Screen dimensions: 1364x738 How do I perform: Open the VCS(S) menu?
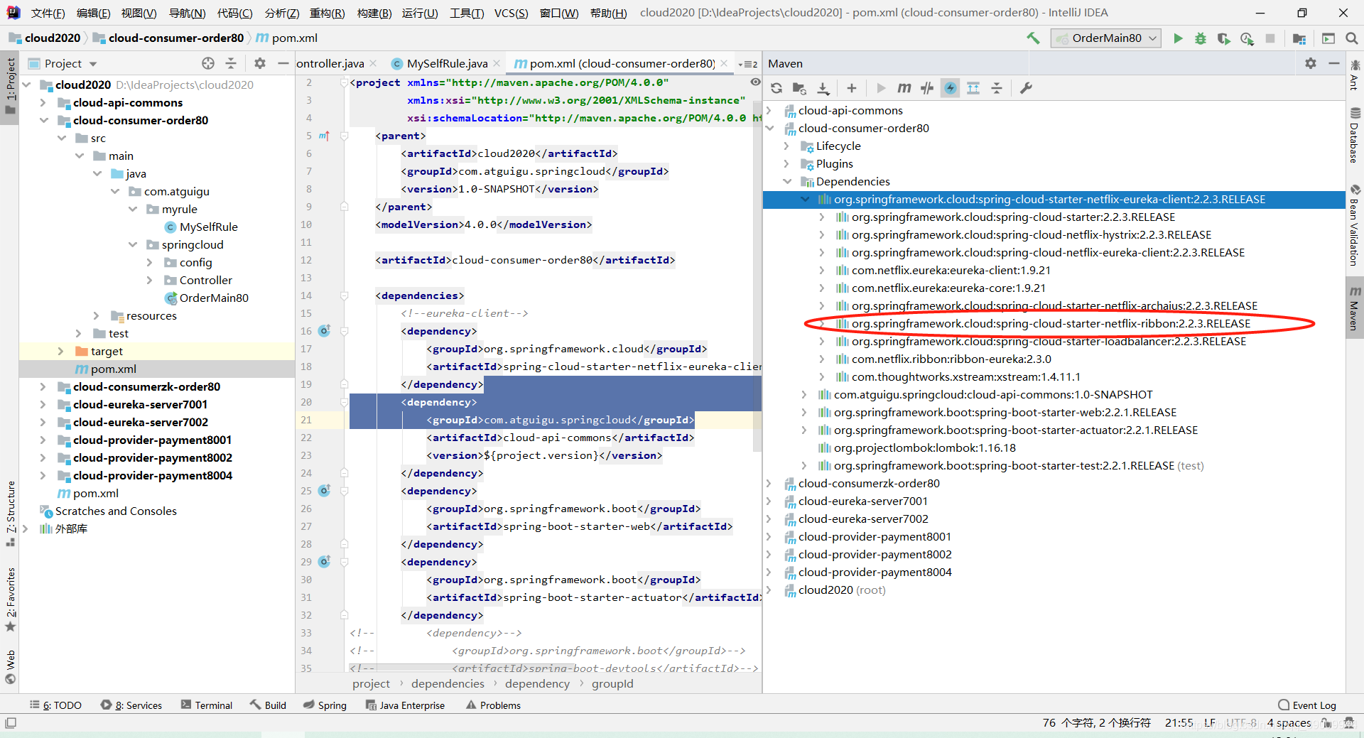511,13
